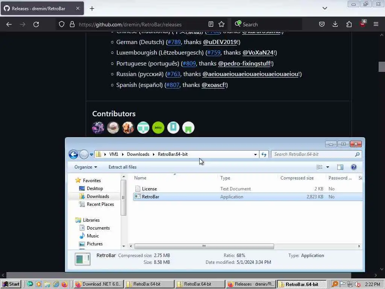The image size is (385, 289).
Task: Open the tracking protection shield icon
Action: click(62, 24)
